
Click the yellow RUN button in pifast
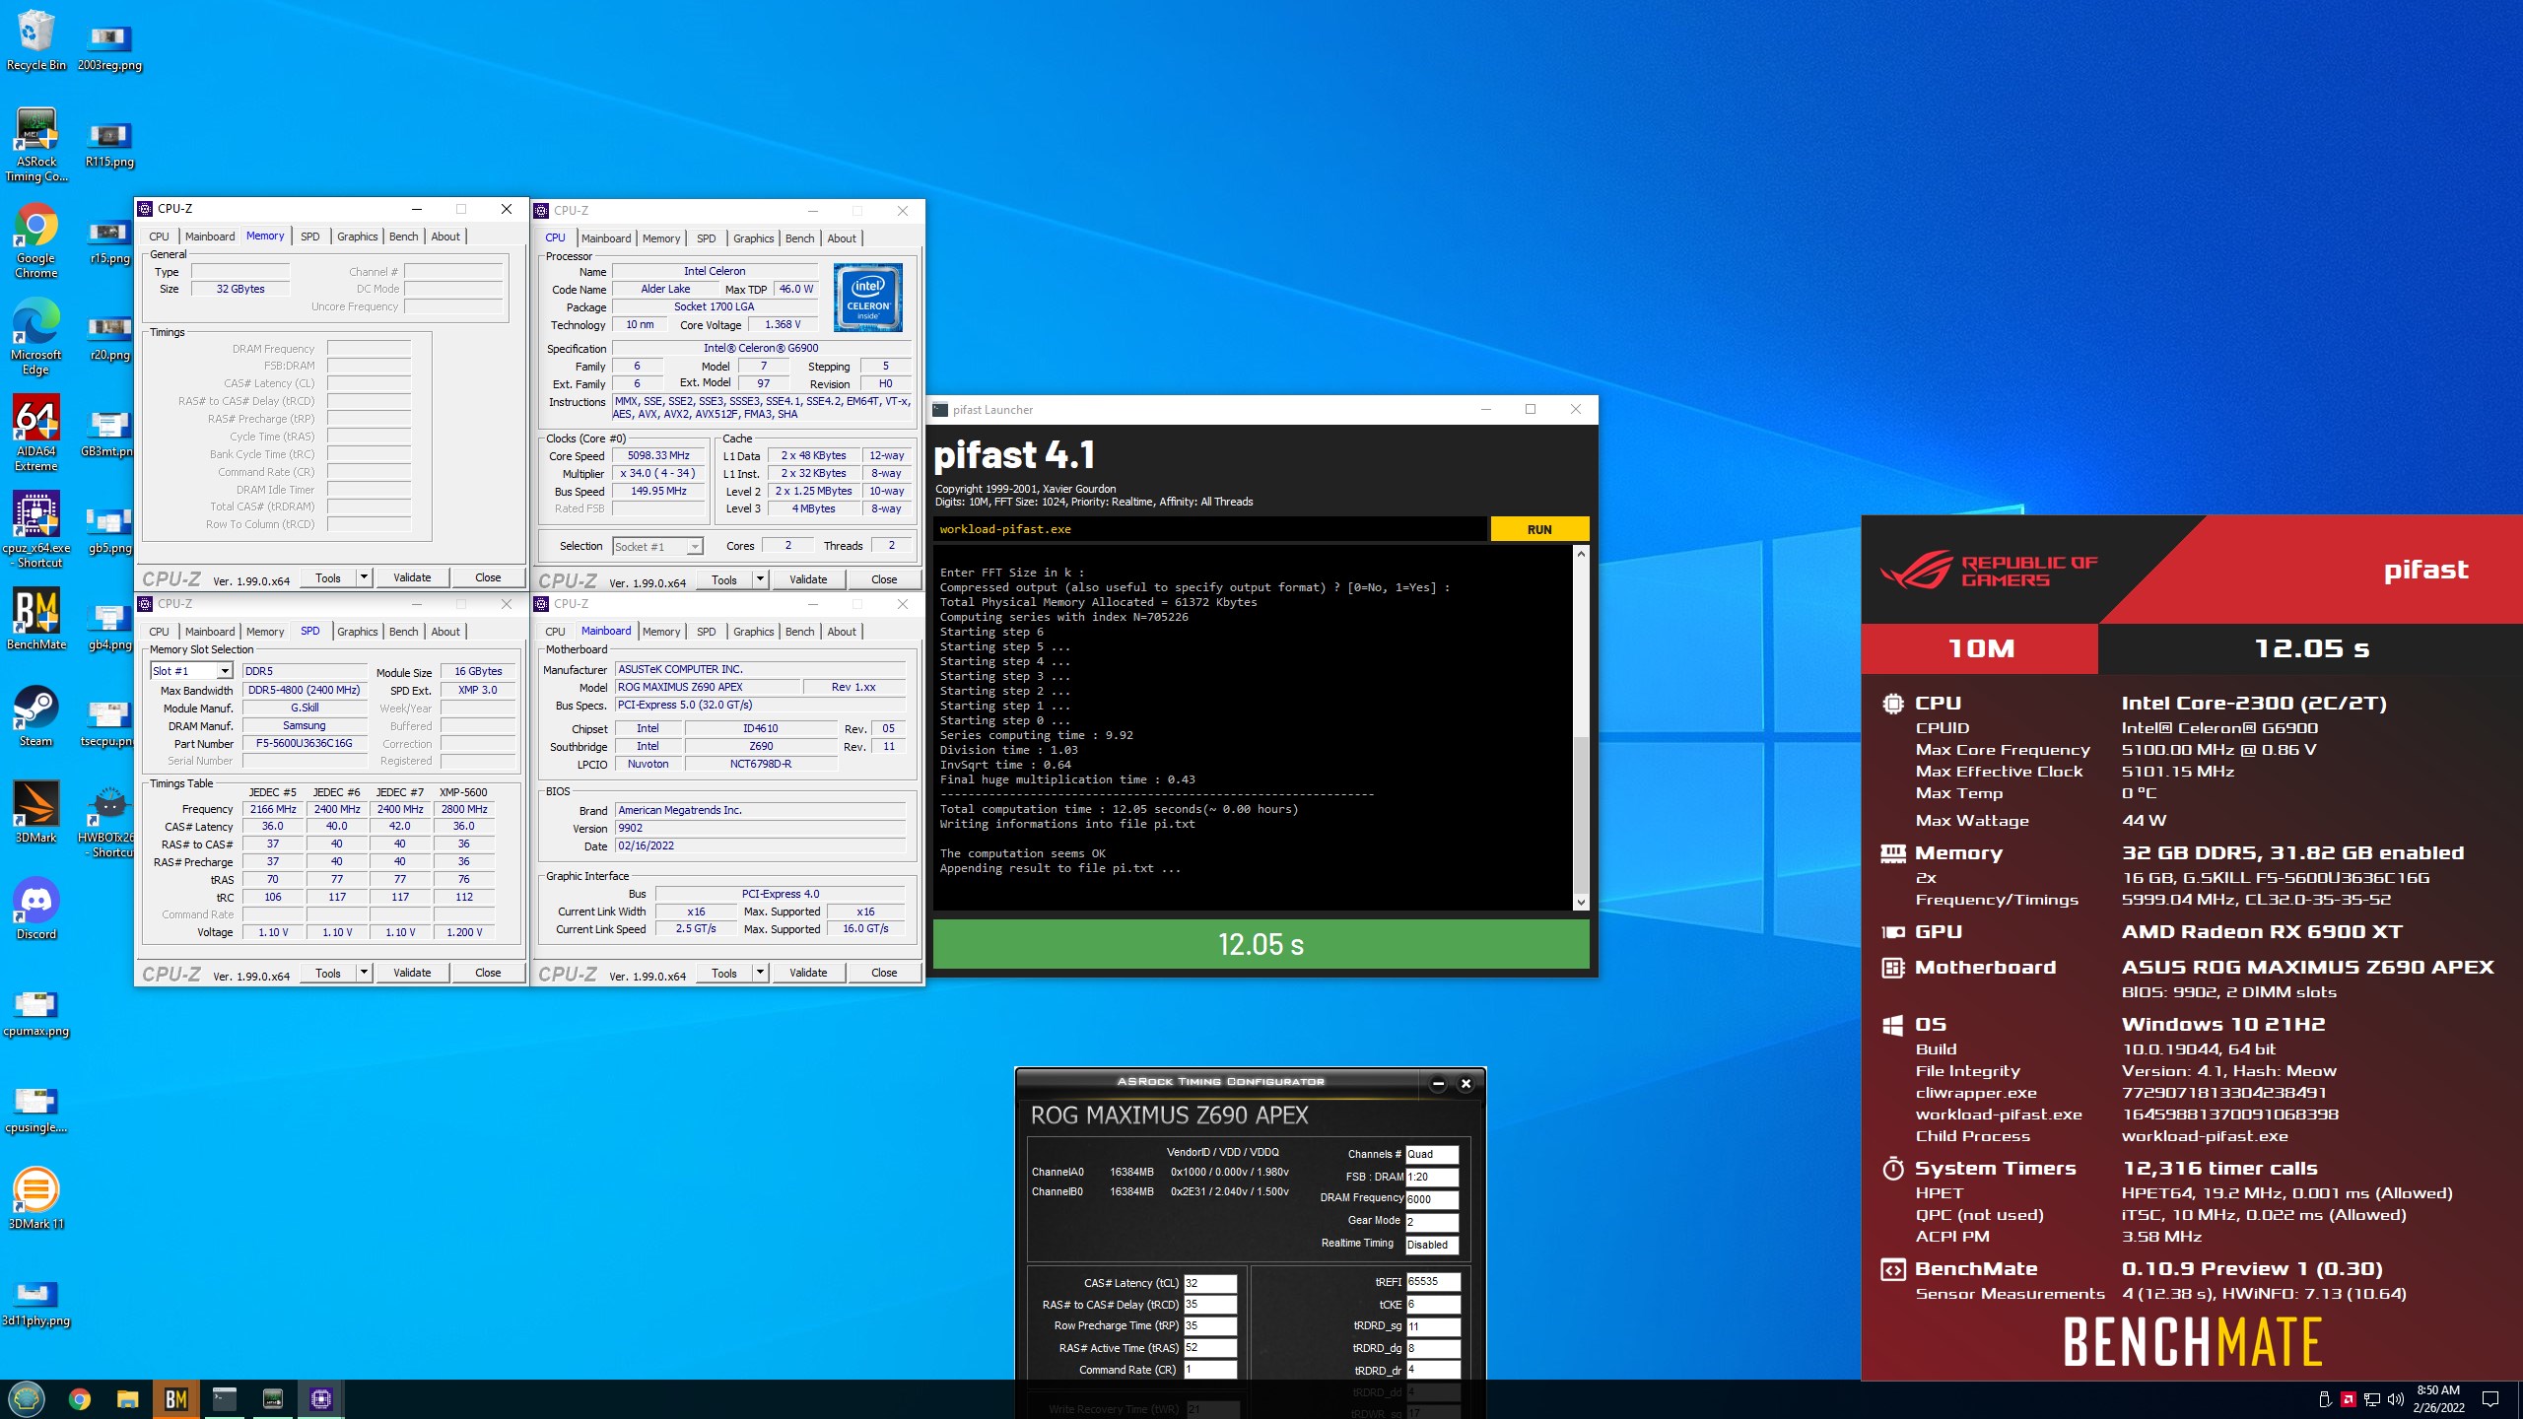1539,529
